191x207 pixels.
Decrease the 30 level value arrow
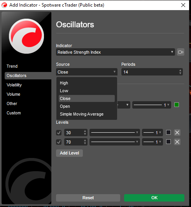85,134
